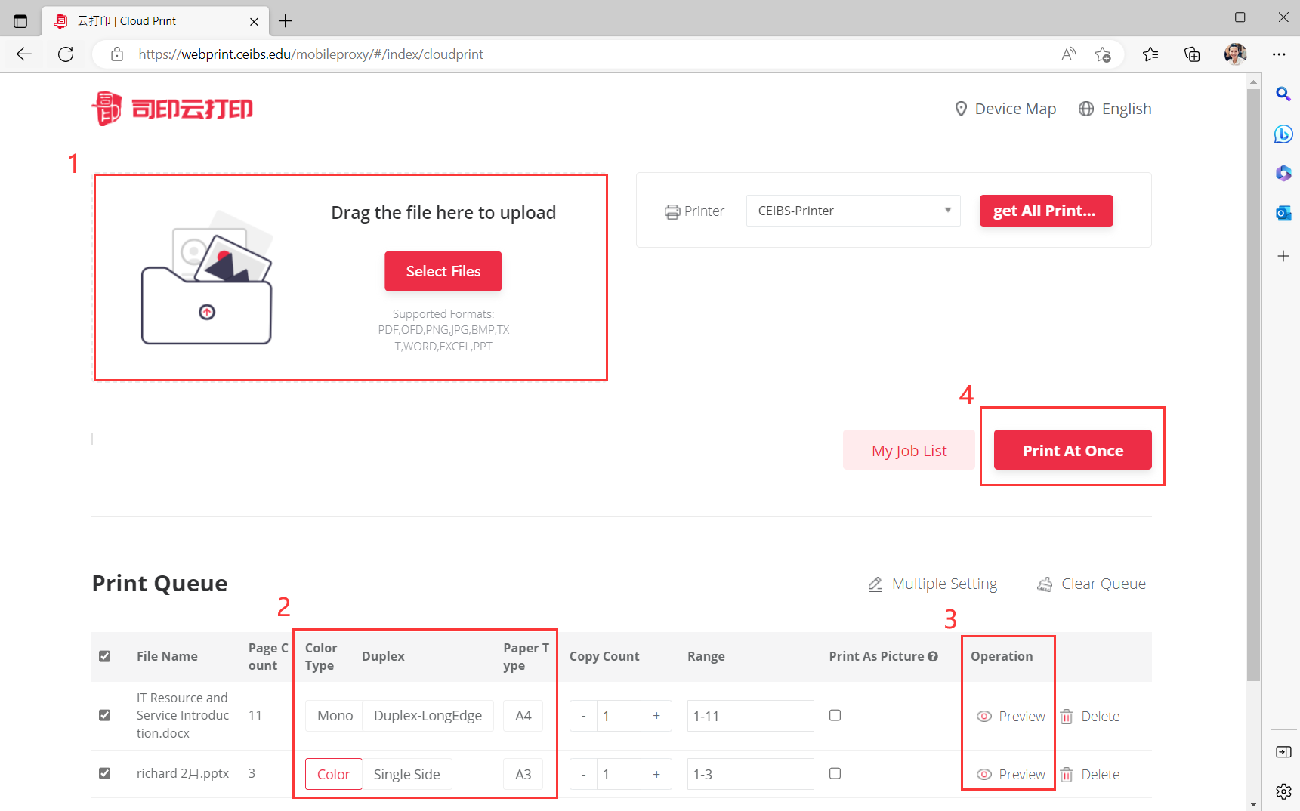The width and height of the screenshot is (1300, 811).
Task: Change paper type A3 for richard 2月.pptx
Action: (x=523, y=773)
